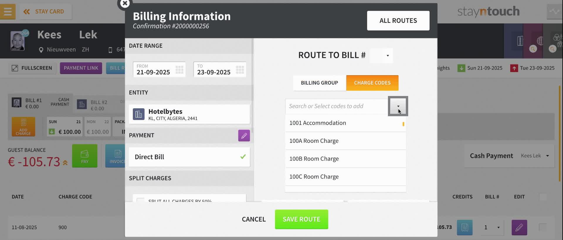Collapse the charge codes dropdown arrow

click(398, 106)
